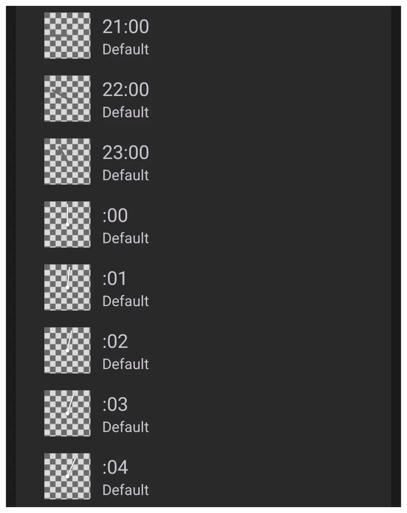Tap the 23:00 title text
The height and width of the screenshot is (513, 407).
click(x=126, y=152)
